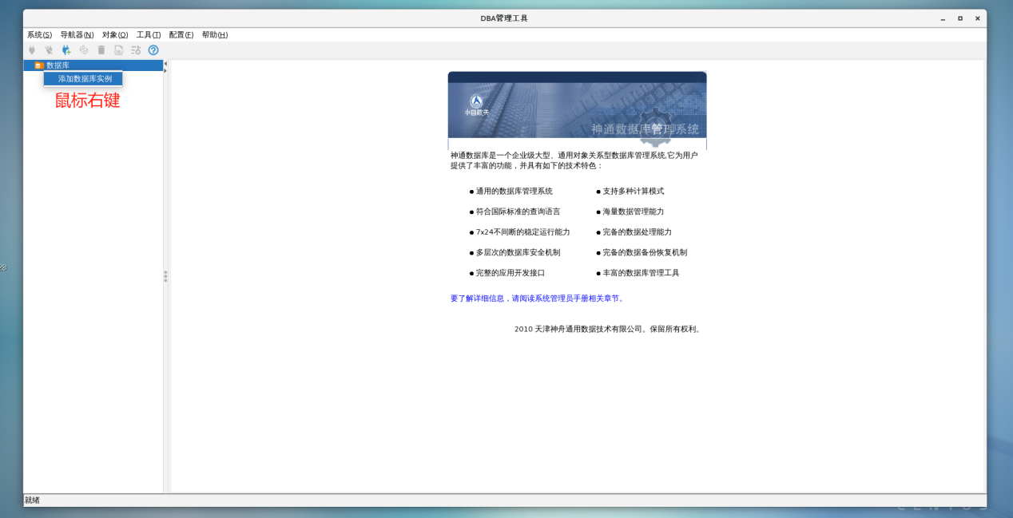This screenshot has height=518, width=1013.
Task: Click the text 通用的数据库管理系统
Action: [x=514, y=192]
